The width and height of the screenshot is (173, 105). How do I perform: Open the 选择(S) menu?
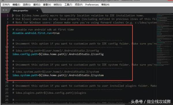click(x=27, y=5)
